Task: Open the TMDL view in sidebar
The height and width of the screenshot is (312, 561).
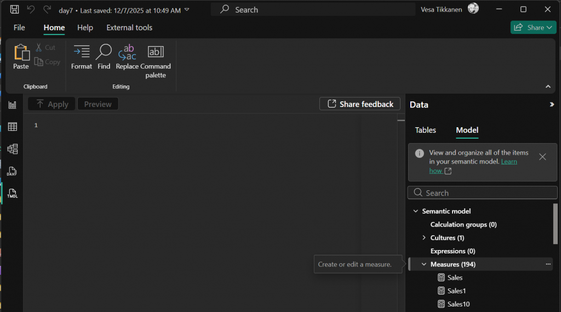Action: click(x=12, y=193)
